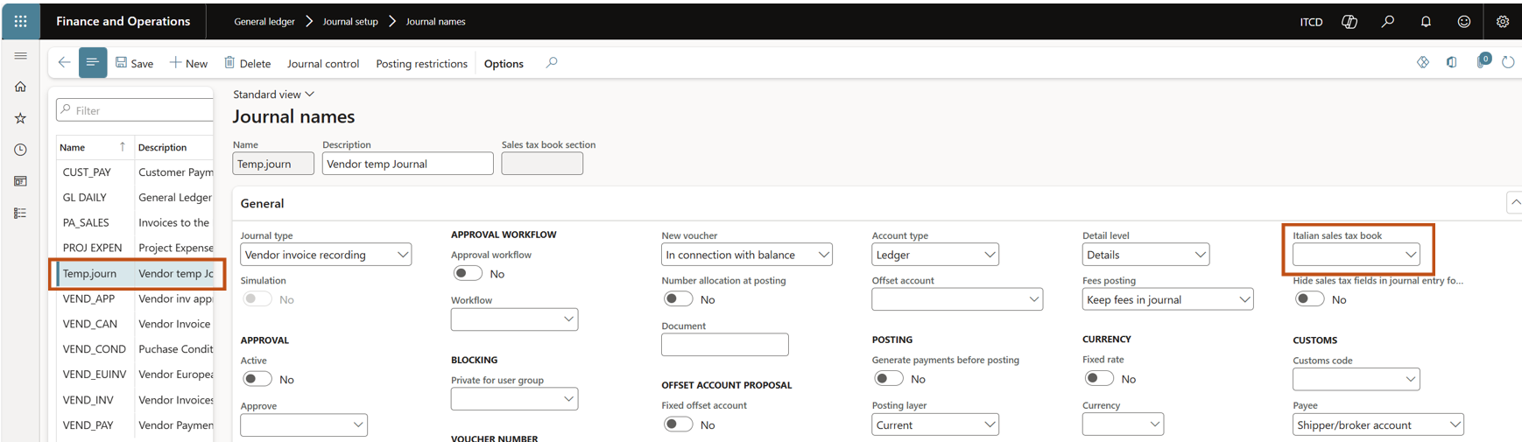Open the Posting restrictions menu
1522x442 pixels.
point(421,63)
